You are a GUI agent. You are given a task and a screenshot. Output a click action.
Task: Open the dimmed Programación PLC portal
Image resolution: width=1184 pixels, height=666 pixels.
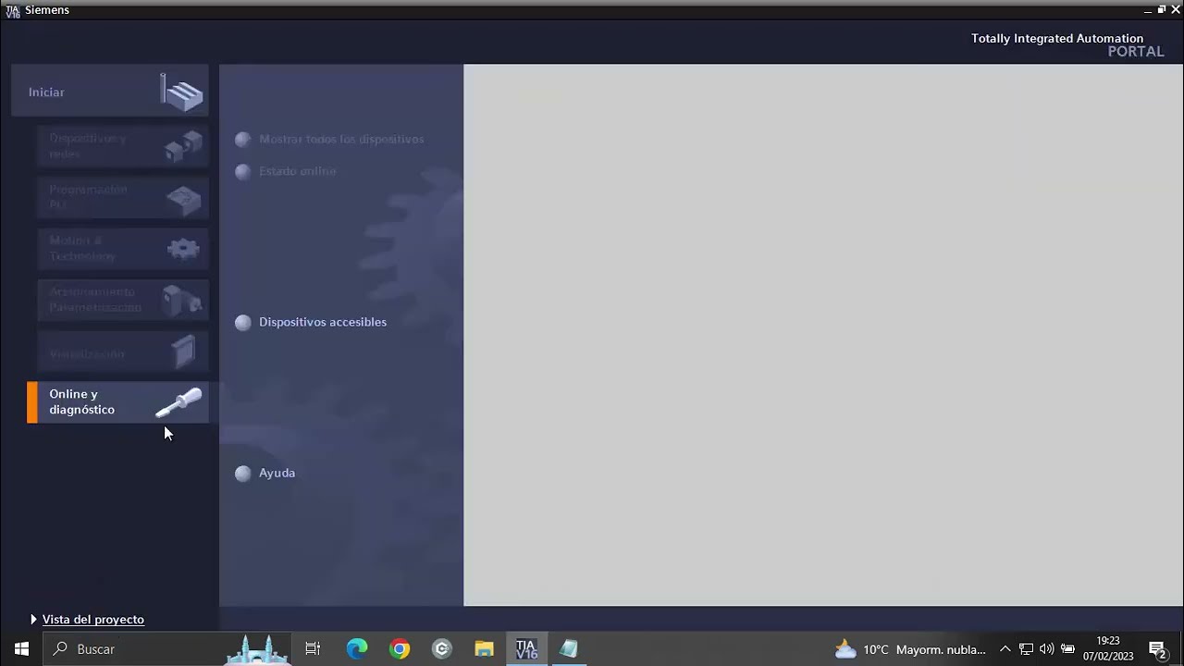pyautogui.click(x=123, y=197)
